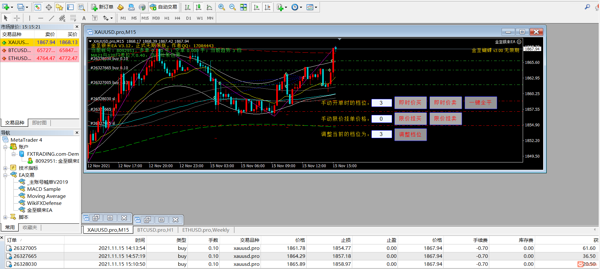Toggle the Terminal panel icon
Image resolution: width=600 pixels, height=269 pixels.
(70, 7)
